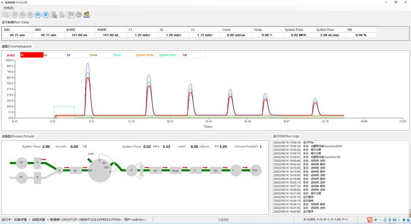Image resolution: width=411 pixels, height=224 pixels.
Task: Click the fast-forward toolbar button
Action: click(x=38, y=15)
